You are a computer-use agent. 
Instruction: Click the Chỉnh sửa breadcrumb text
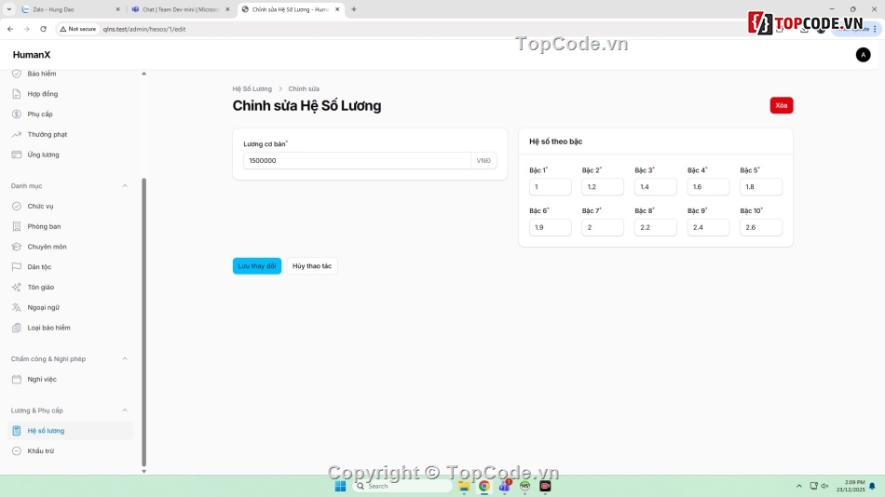(304, 89)
